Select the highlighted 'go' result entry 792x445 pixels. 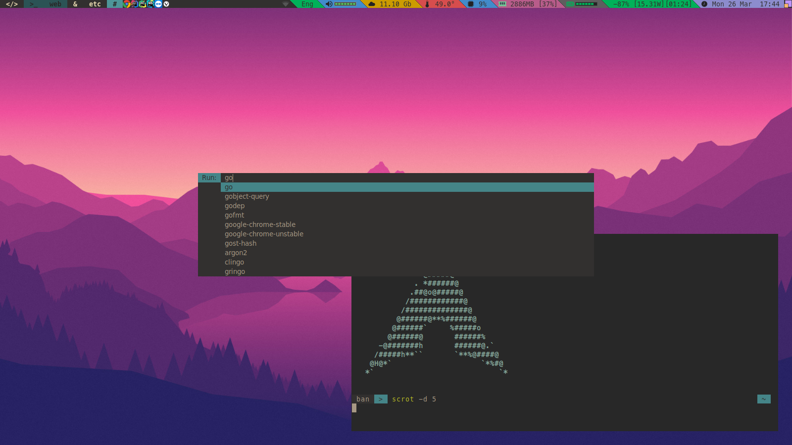point(229,187)
